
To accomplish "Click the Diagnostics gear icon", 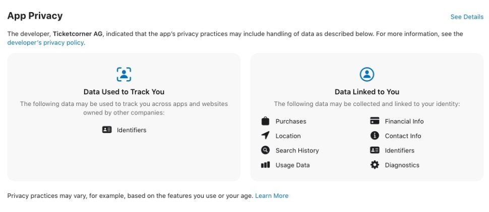I will (375, 165).
